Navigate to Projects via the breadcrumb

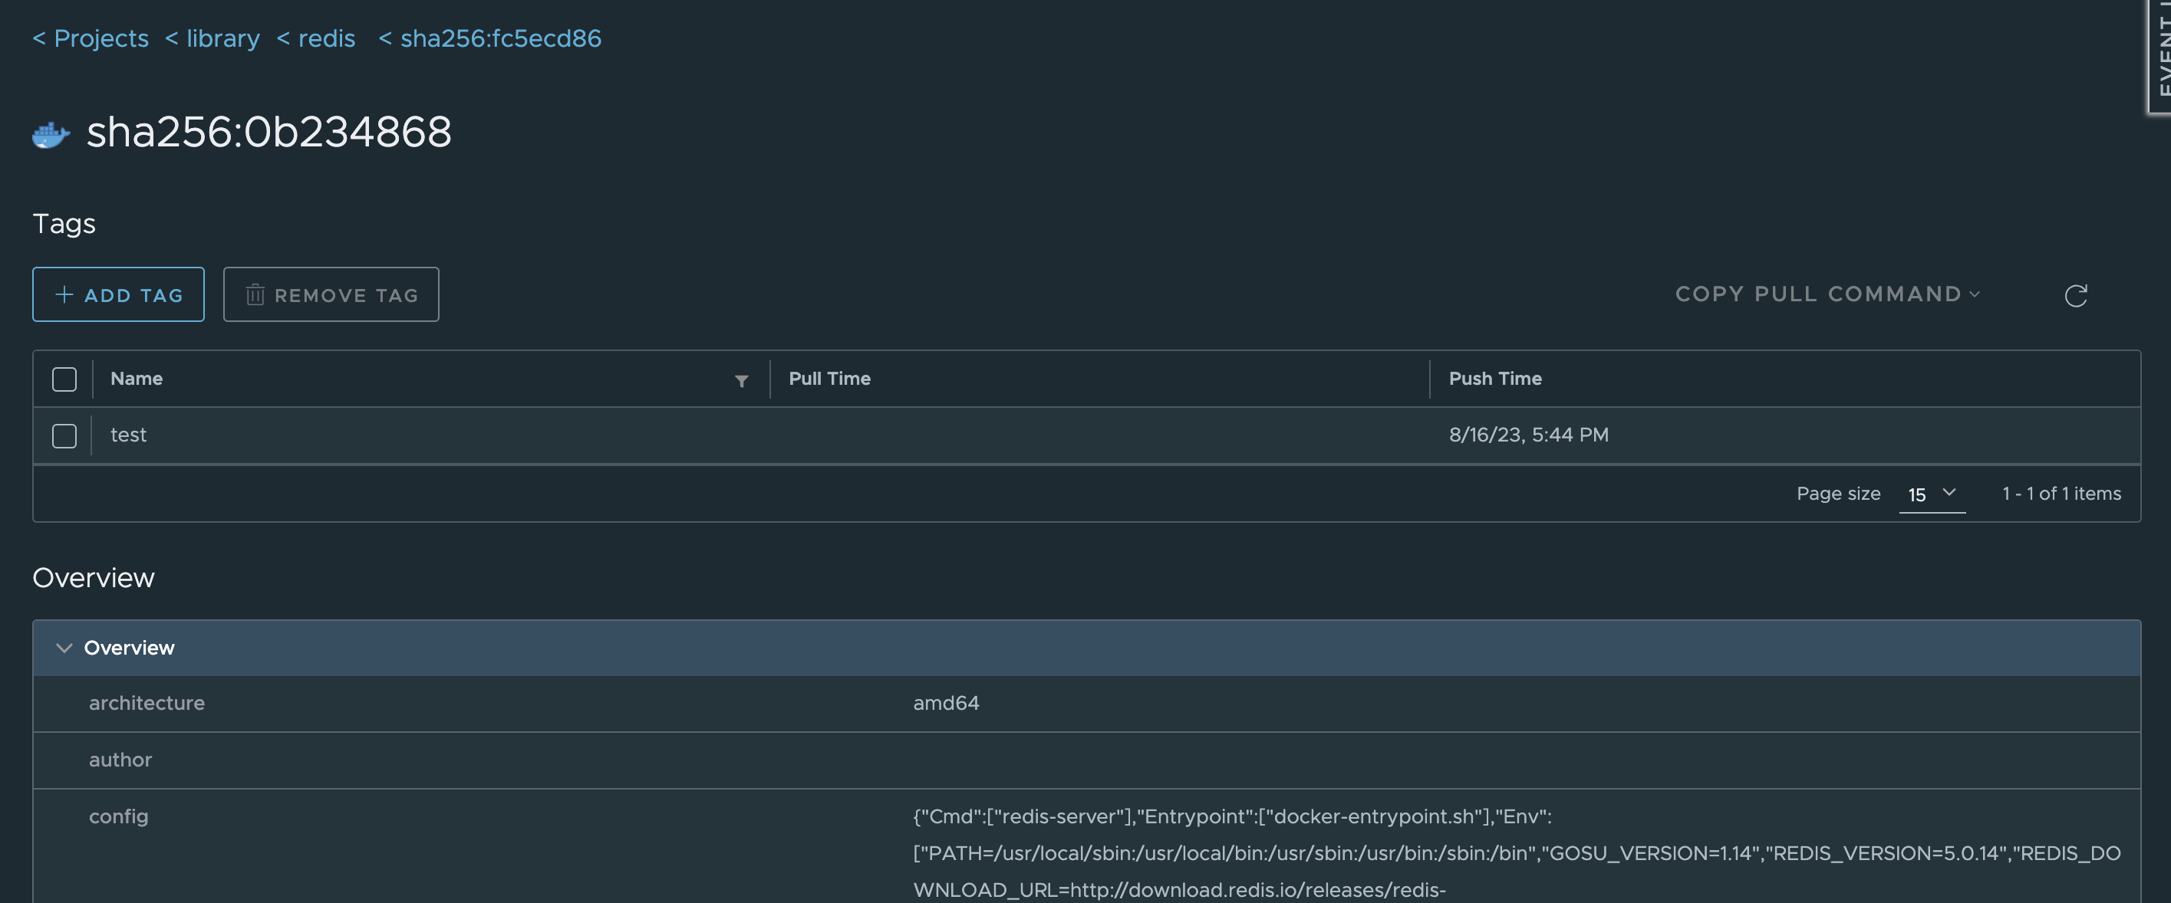[x=91, y=38]
